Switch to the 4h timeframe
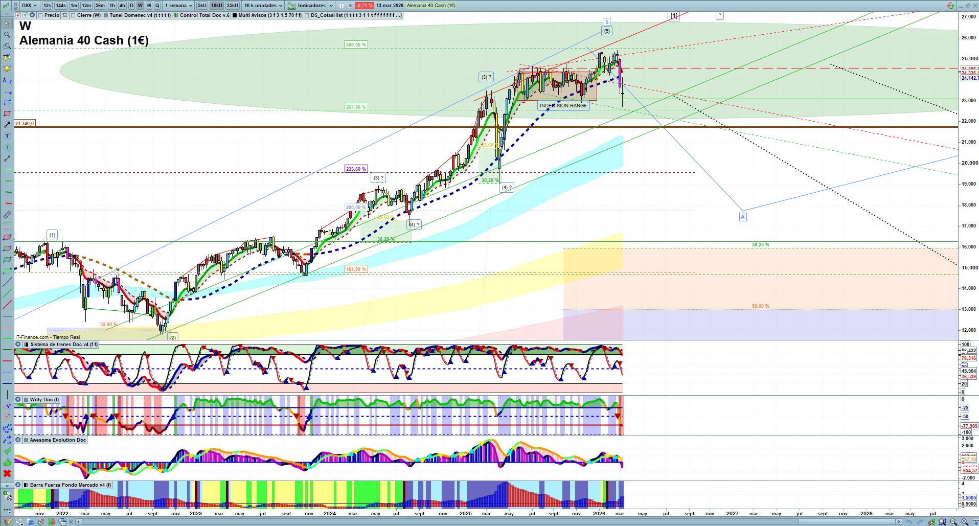Image resolution: width=979 pixels, height=526 pixels. click(122, 6)
